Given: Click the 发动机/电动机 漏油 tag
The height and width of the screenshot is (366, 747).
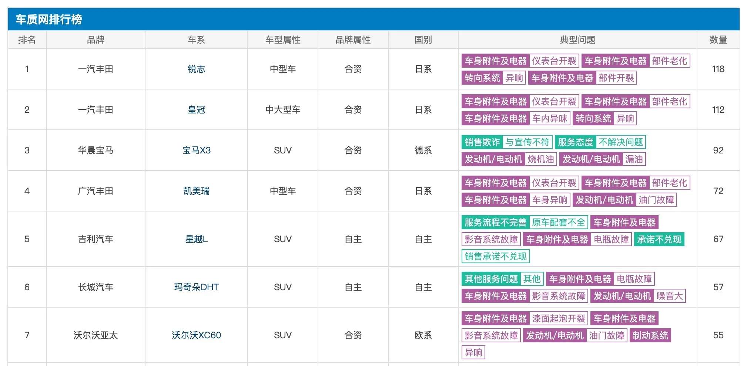Looking at the screenshot, I should [602, 159].
